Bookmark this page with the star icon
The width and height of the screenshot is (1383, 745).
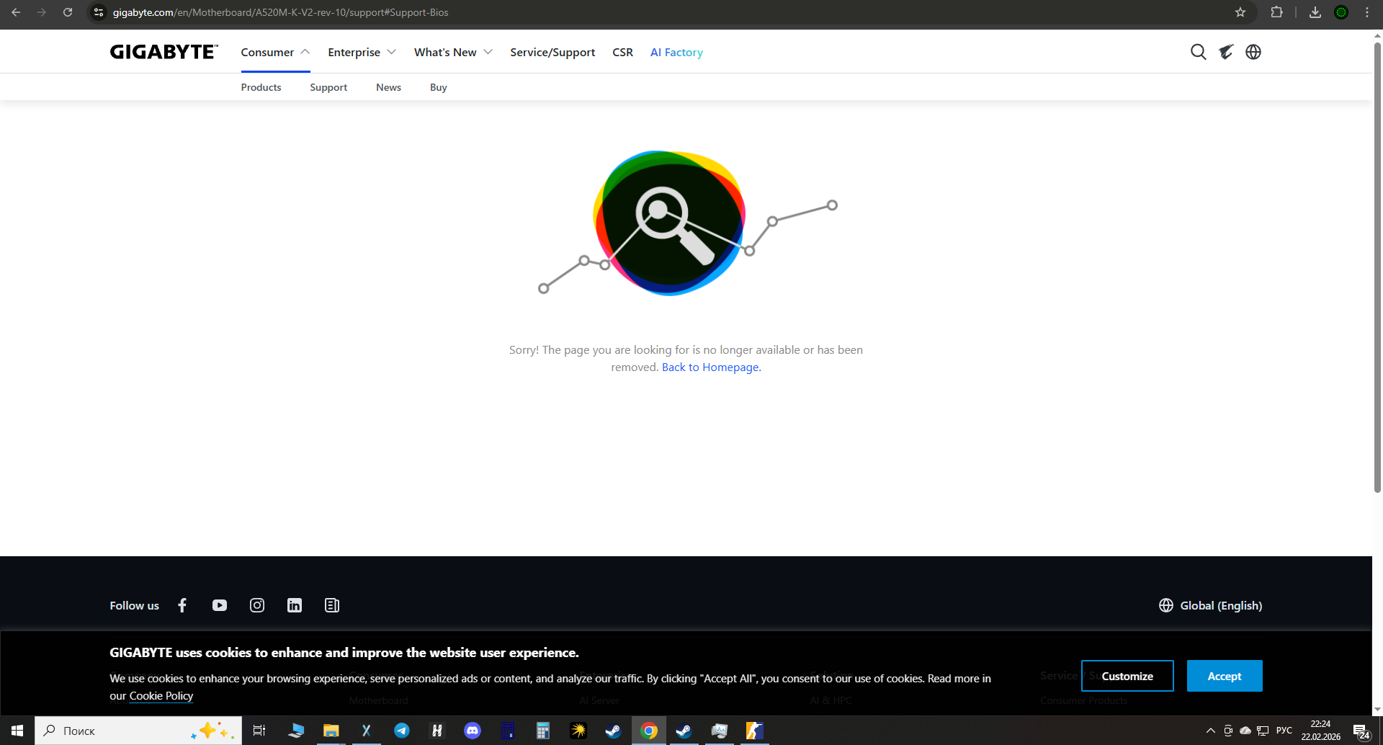point(1240,12)
